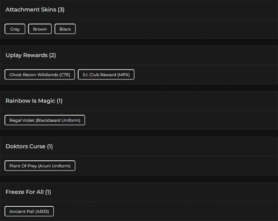Click empty space right of the Black tag

pyautogui.click(x=175, y=29)
